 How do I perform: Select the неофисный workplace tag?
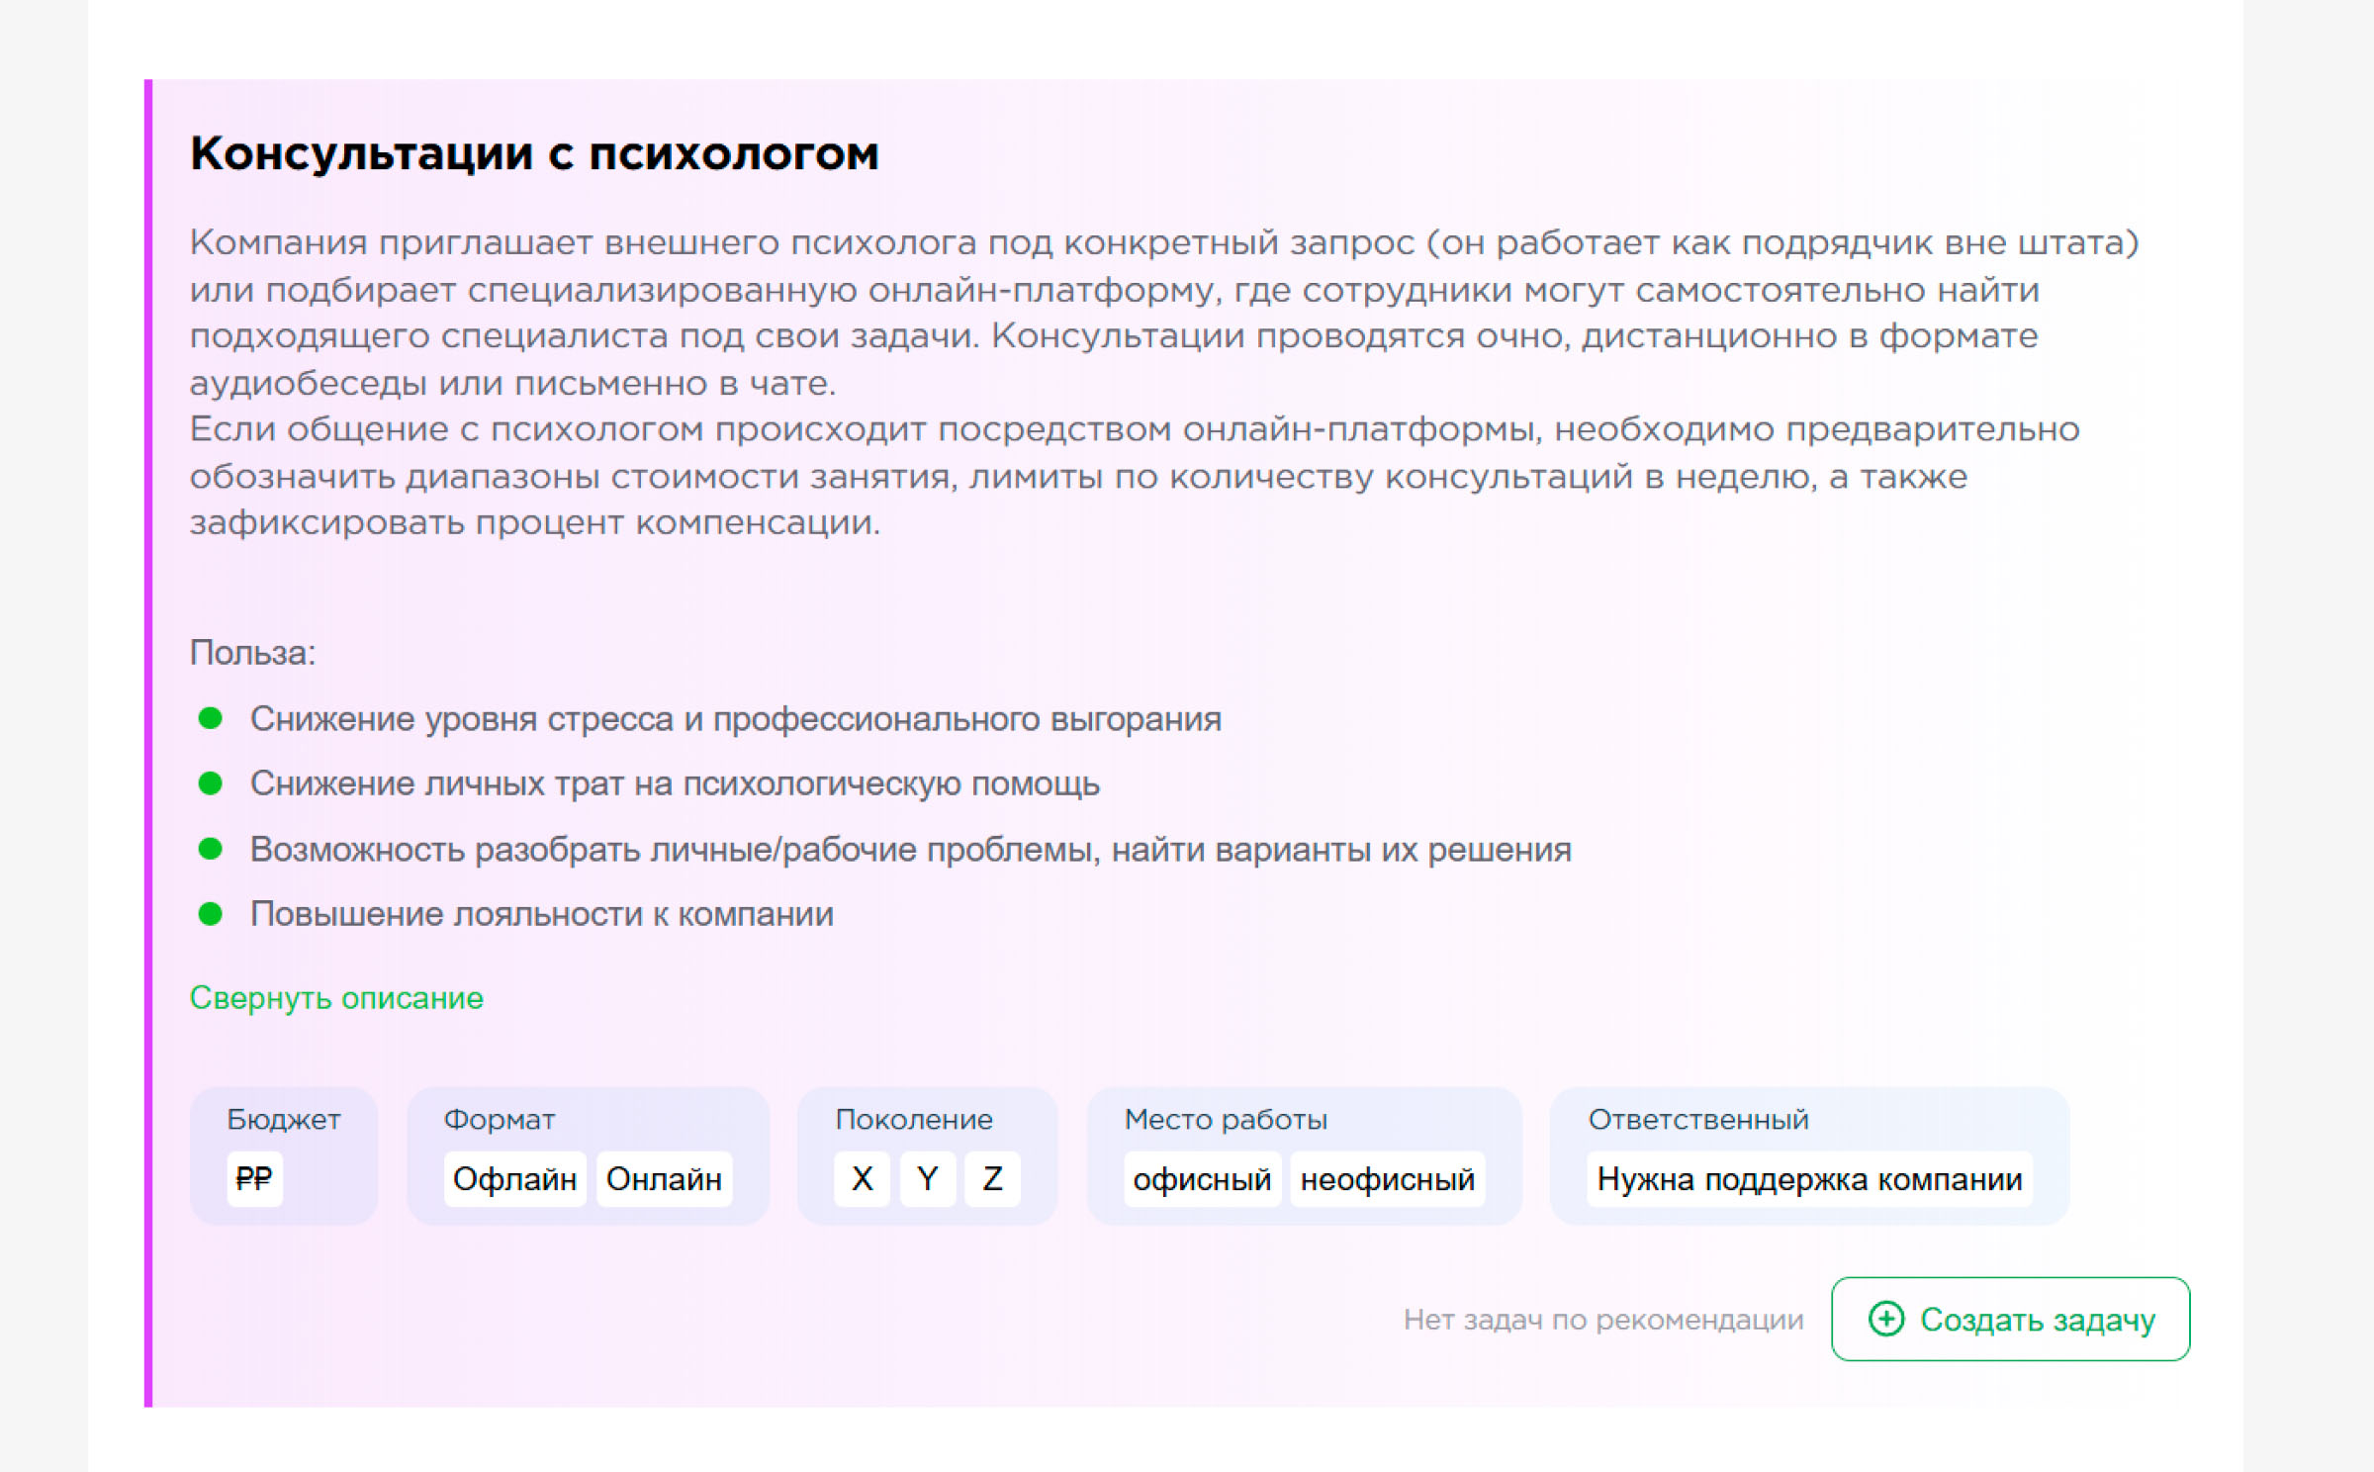point(1387,1178)
